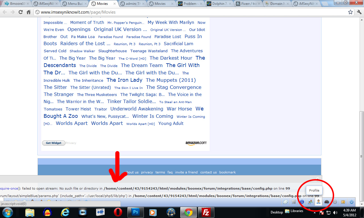
Task: Show hidden system tray icons
Action: click(315, 212)
